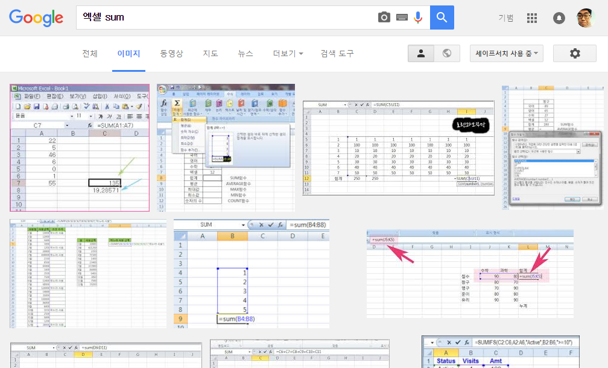Open the Google apps grid

pyautogui.click(x=532, y=18)
